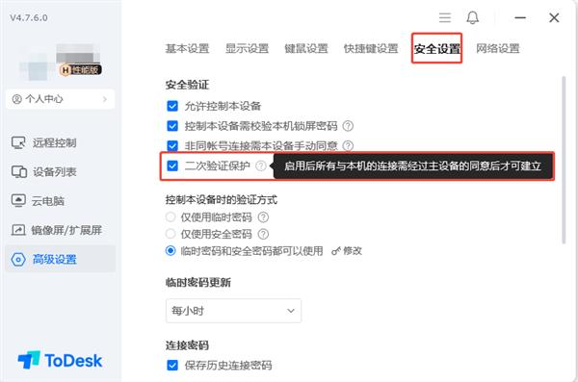Toggle 二次验证保护 checkbox
The height and width of the screenshot is (382, 578).
pos(172,166)
